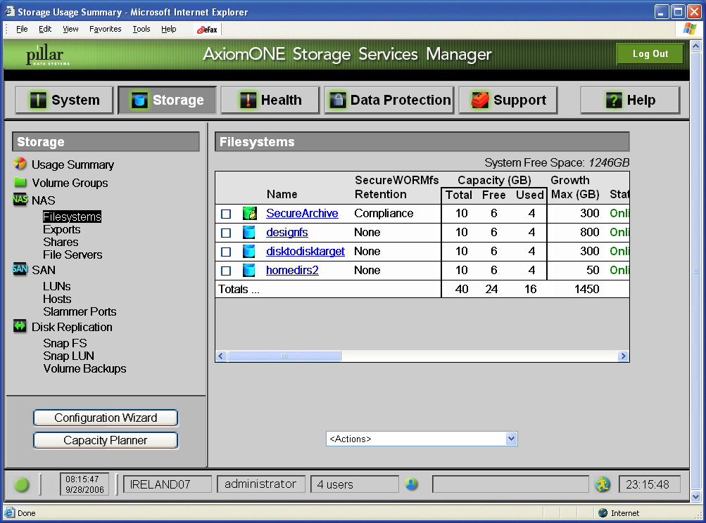Screen dimensions: 706x523
Task: Click the SecureArchive locked filesystem icon
Action: [249, 213]
